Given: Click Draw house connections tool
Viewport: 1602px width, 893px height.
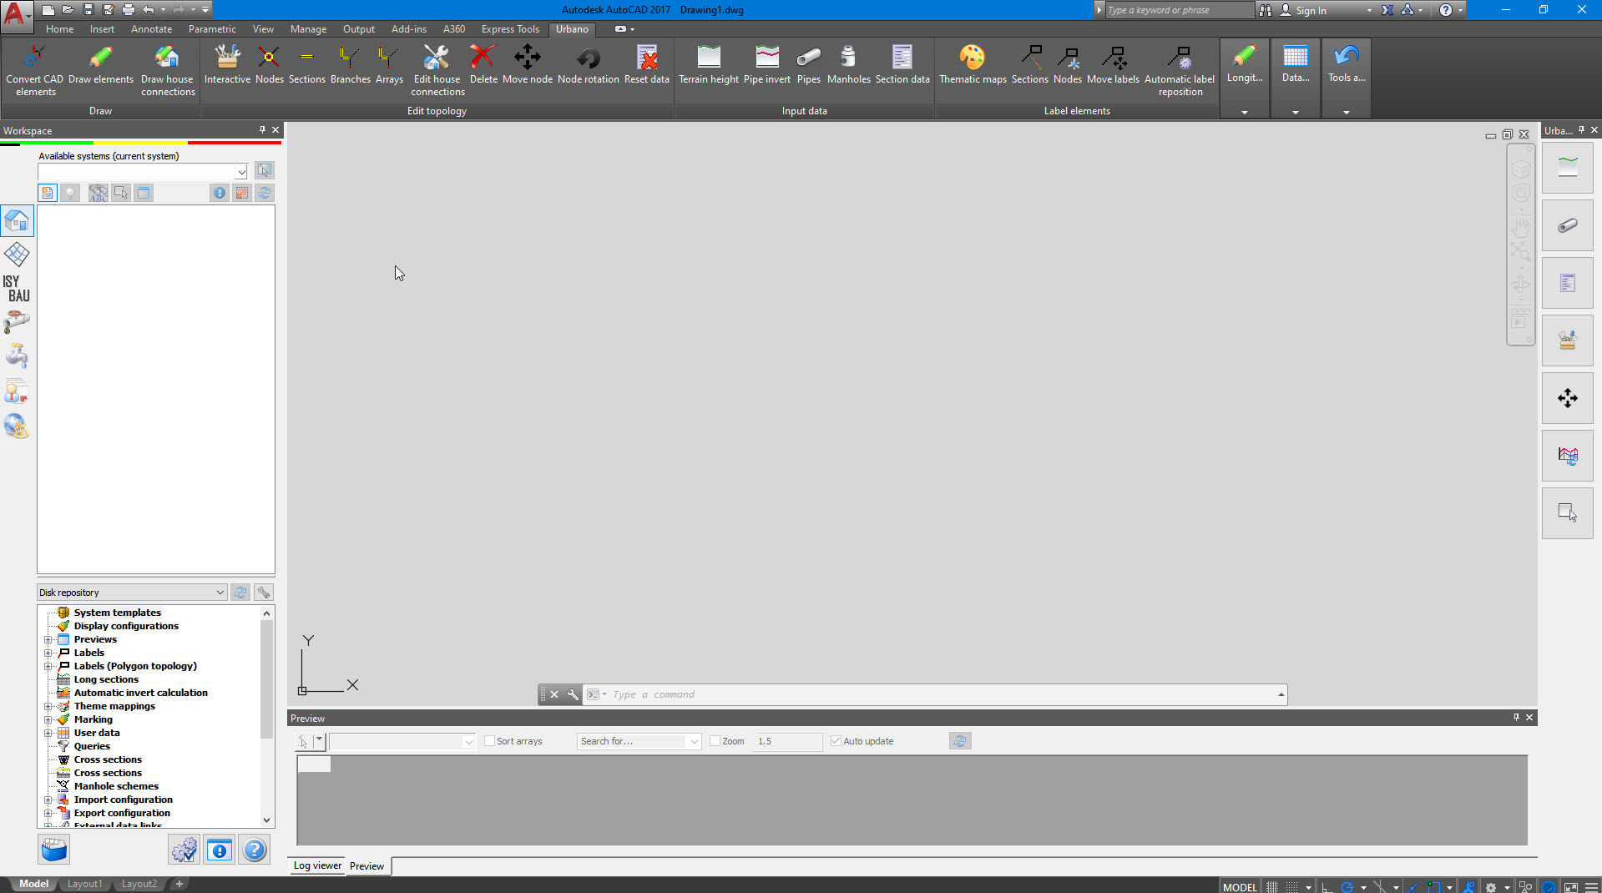Looking at the screenshot, I should pyautogui.click(x=168, y=70).
